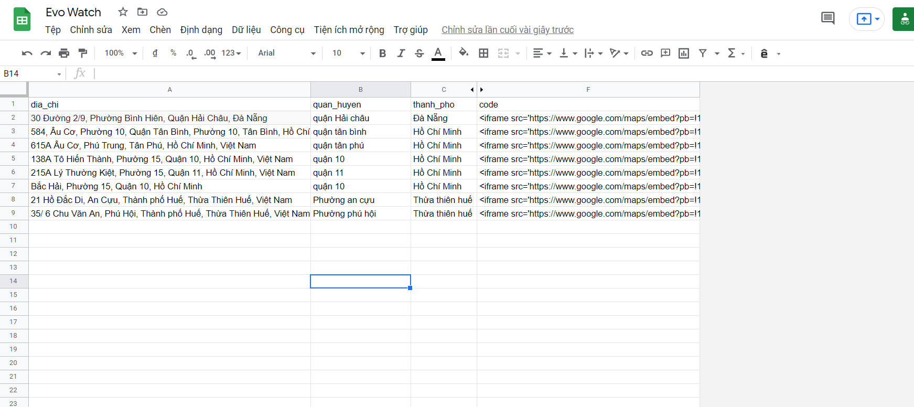Insert a chart using toolbar icon
Screen dimensions: 914x407
tap(684, 53)
